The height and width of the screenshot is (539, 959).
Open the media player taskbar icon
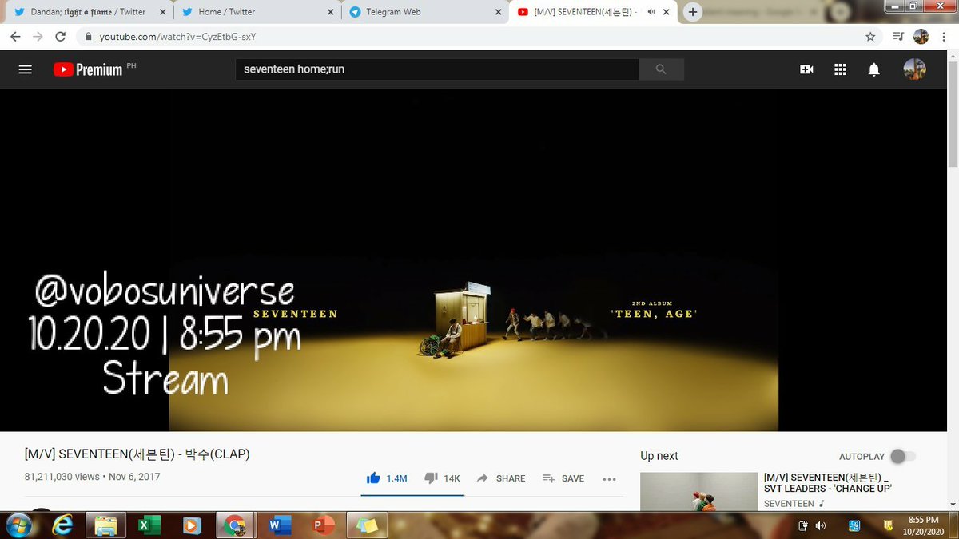pyautogui.click(x=192, y=525)
